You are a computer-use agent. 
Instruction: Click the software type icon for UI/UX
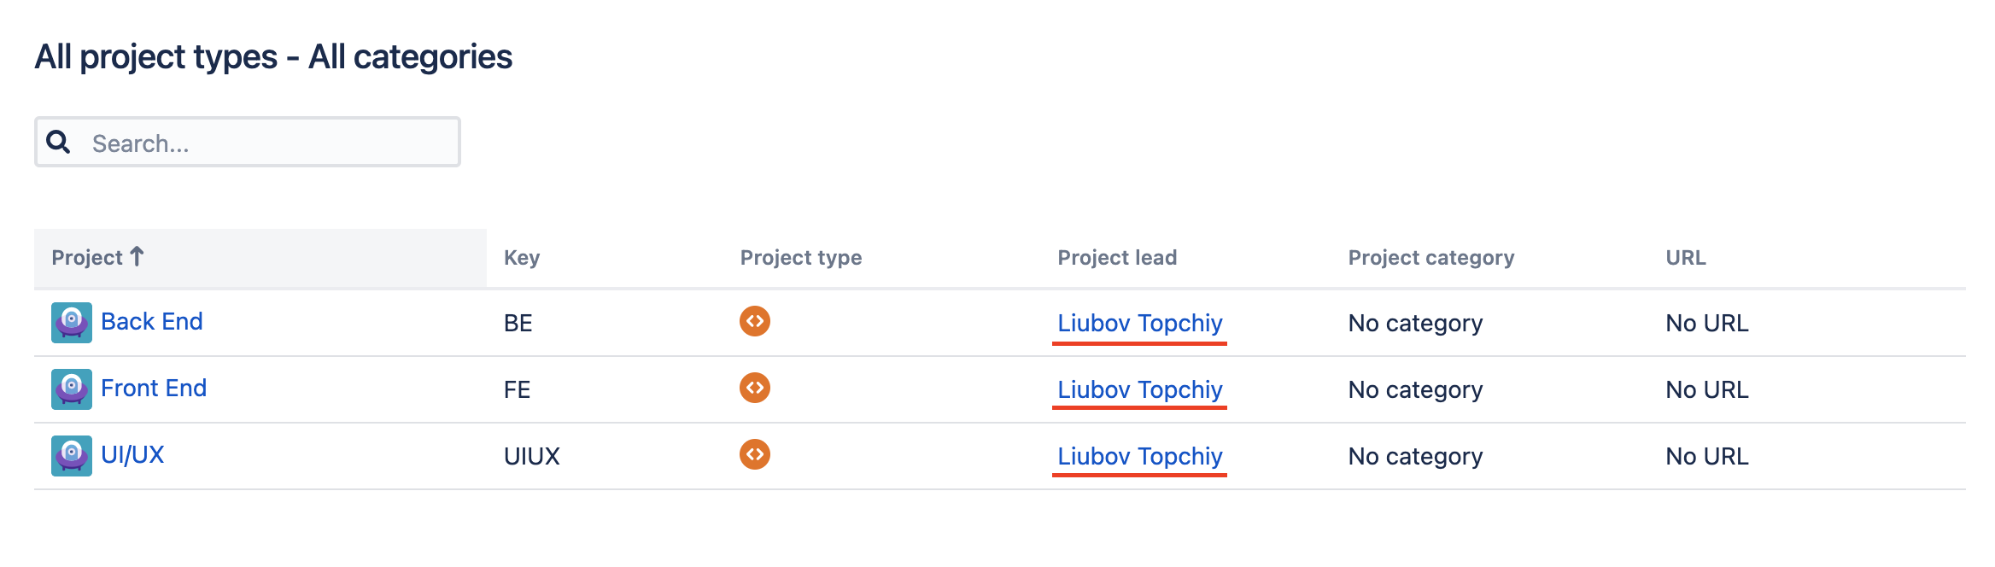(x=755, y=454)
